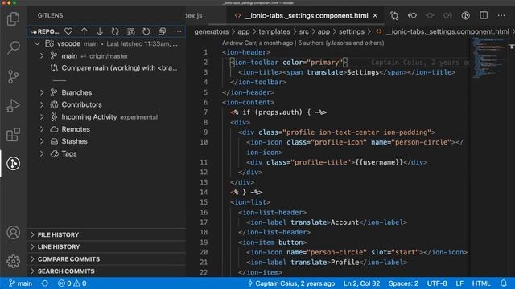
Task: Open changes with previous revision icon
Action: pyautogui.click(x=394, y=15)
